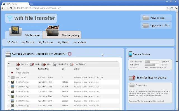179x111 pixels.
Task: Click the Battery level progress bar
Action: coord(152,65)
